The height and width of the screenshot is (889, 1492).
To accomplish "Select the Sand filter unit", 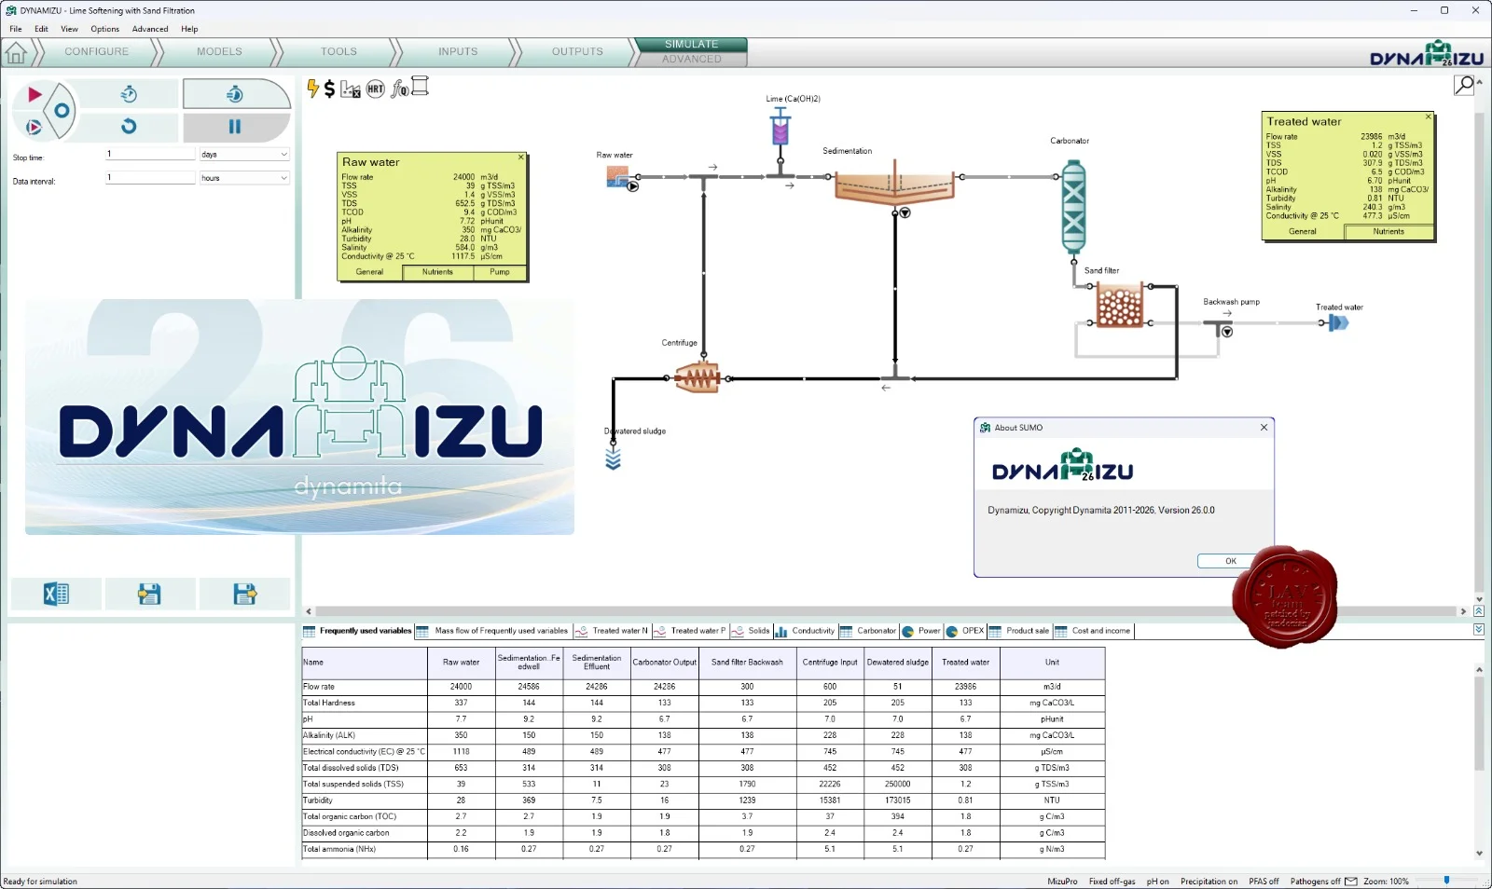I will pos(1119,305).
